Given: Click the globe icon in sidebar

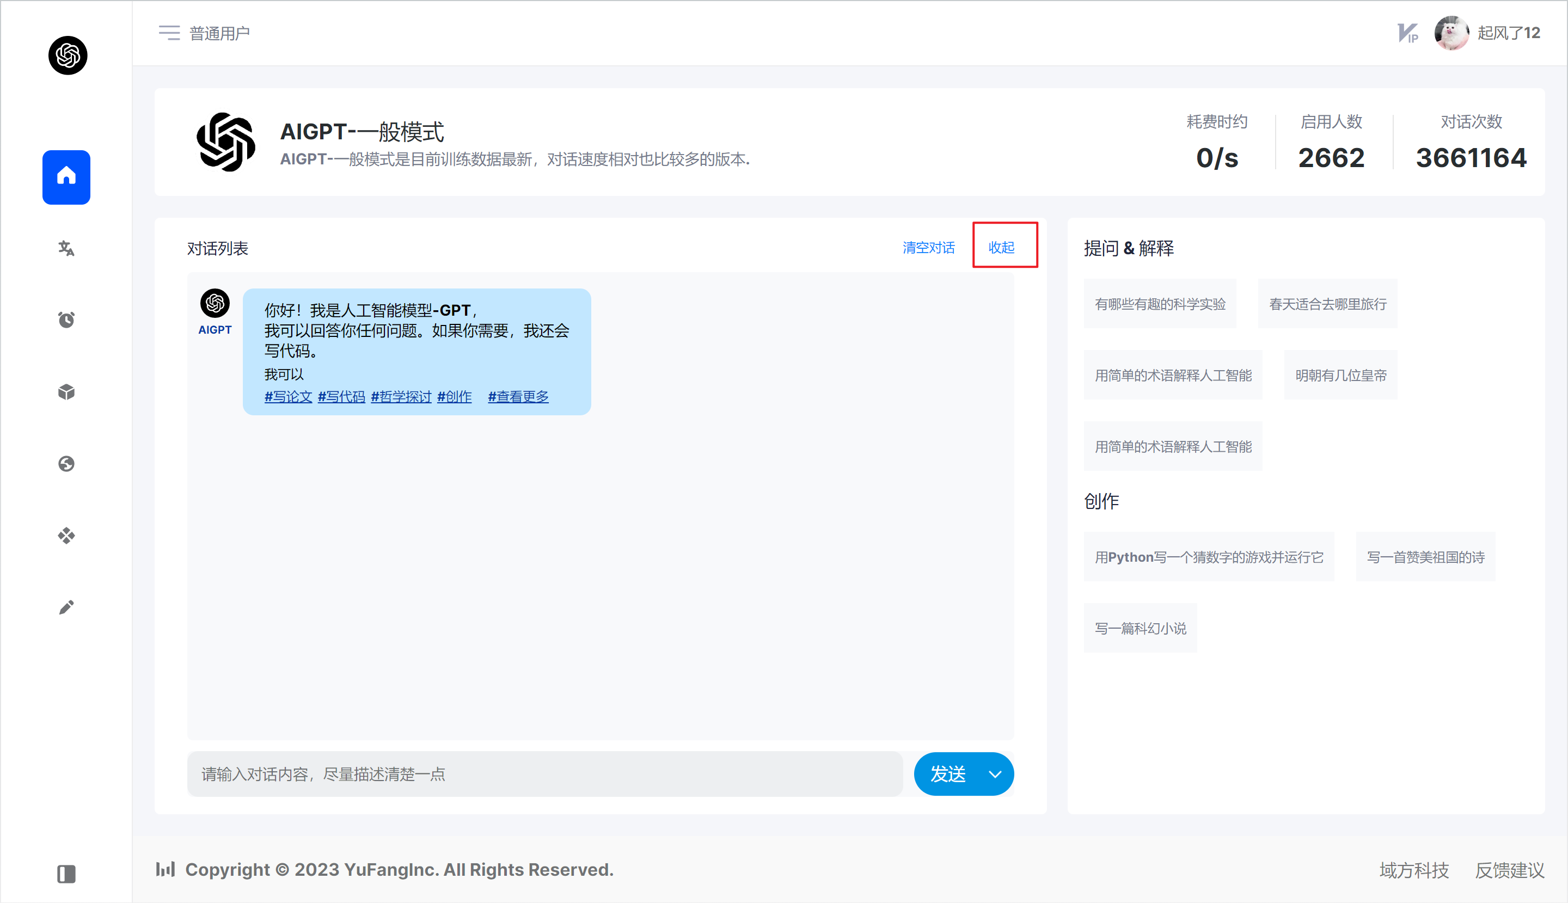Looking at the screenshot, I should click(66, 464).
